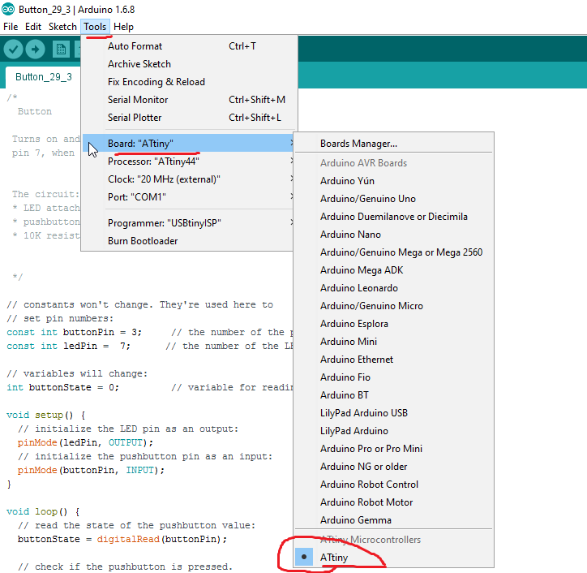
Task: Click Burn Bootloader
Action: pyautogui.click(x=188, y=241)
